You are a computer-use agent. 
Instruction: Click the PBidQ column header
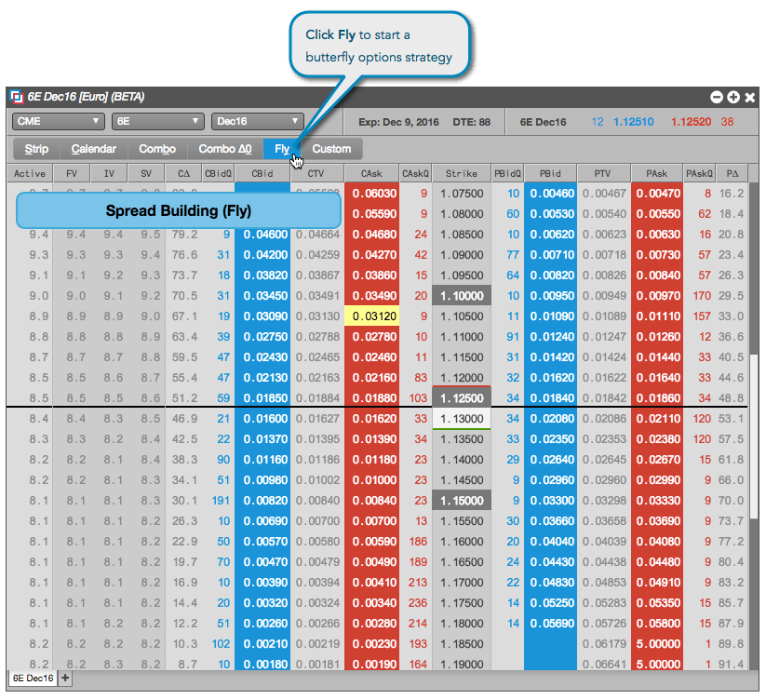[507, 173]
